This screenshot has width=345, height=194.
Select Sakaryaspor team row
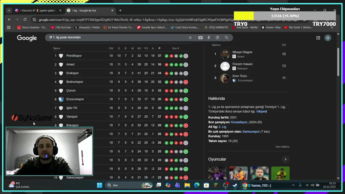pyautogui.click(x=121, y=178)
